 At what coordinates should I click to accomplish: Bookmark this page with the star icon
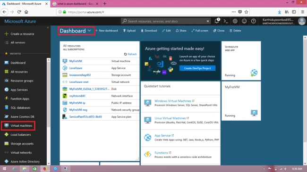(246, 12)
